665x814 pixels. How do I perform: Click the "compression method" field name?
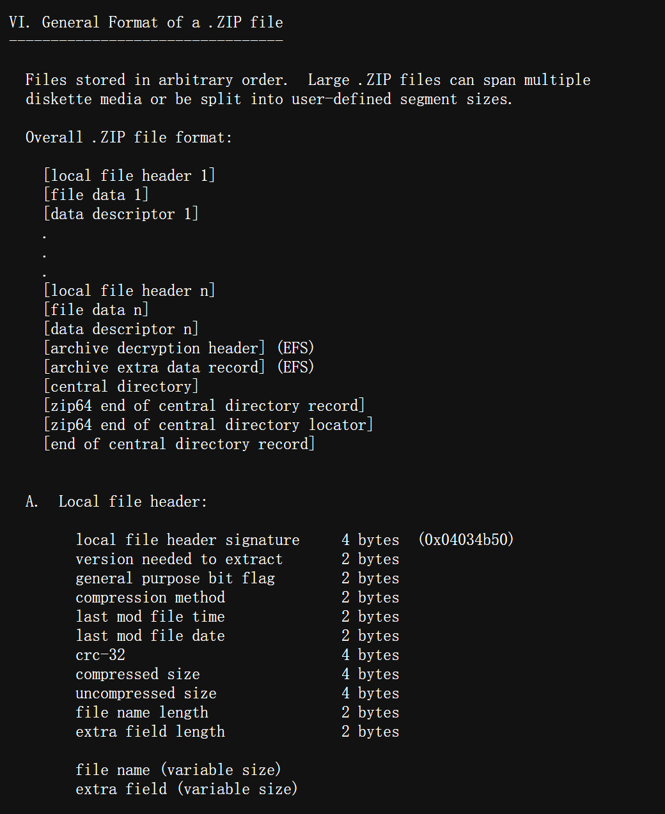coord(150,597)
